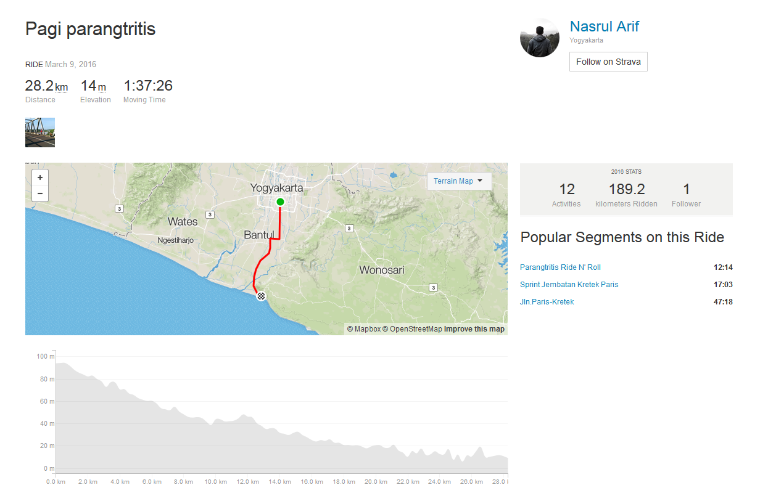This screenshot has height=501, width=768.
Task: Zoom out on the ride map
Action: pos(40,193)
